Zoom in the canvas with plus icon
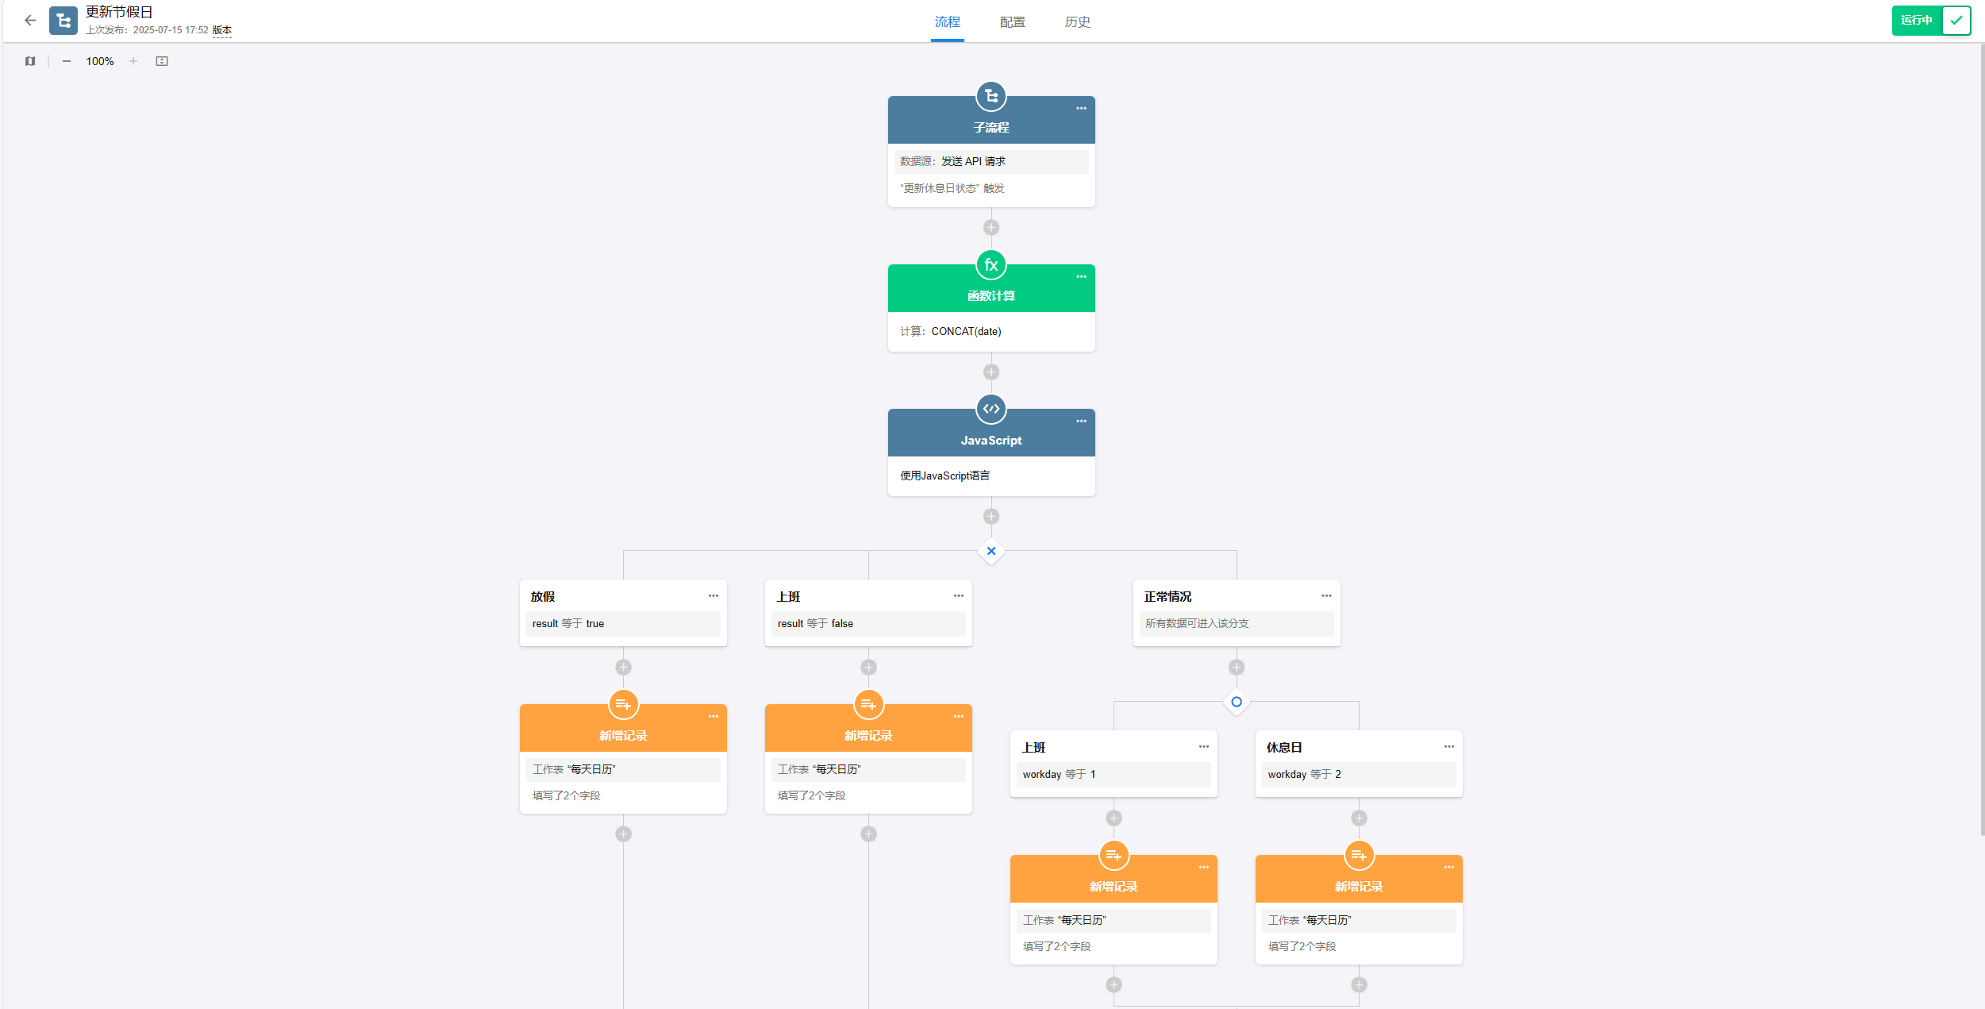 pyautogui.click(x=133, y=61)
